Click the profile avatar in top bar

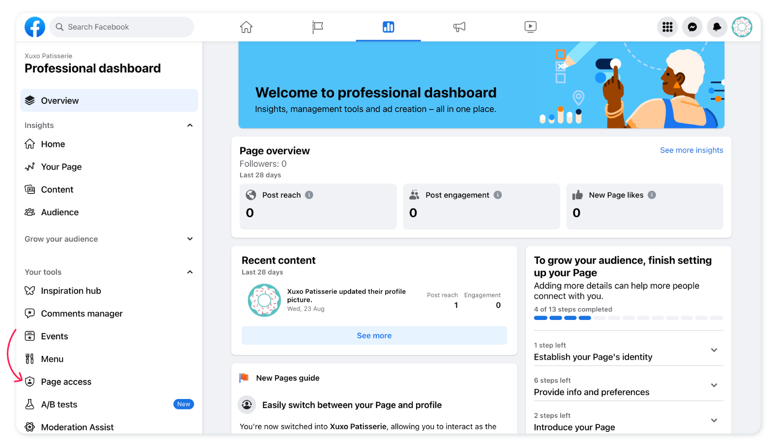(742, 27)
